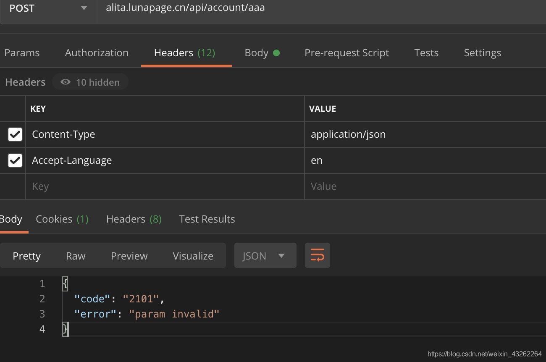Switch to Visualize response view
This screenshot has height=362, width=546.
click(x=193, y=256)
